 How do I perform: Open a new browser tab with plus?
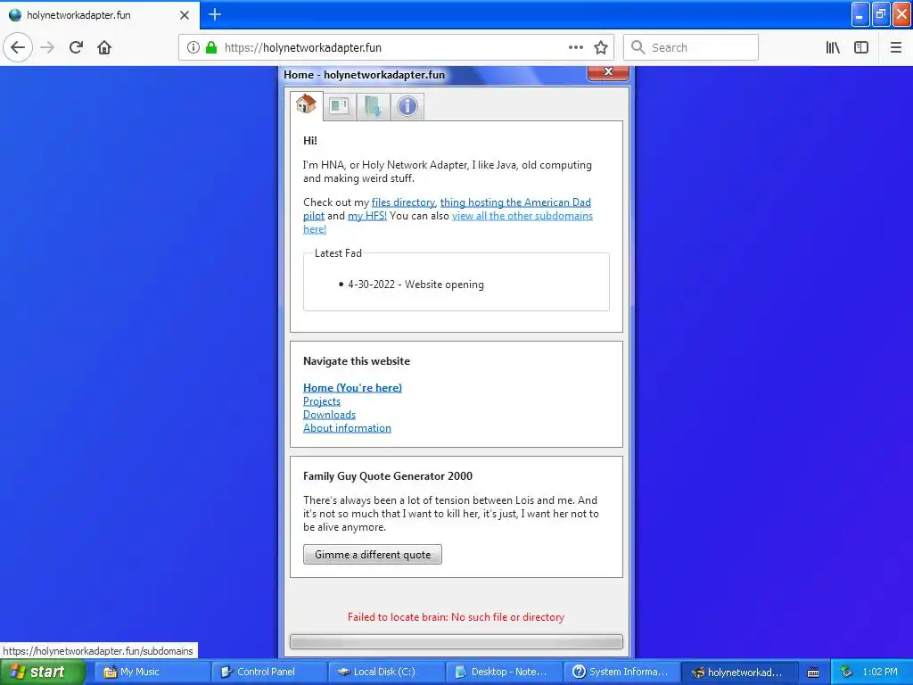point(215,14)
